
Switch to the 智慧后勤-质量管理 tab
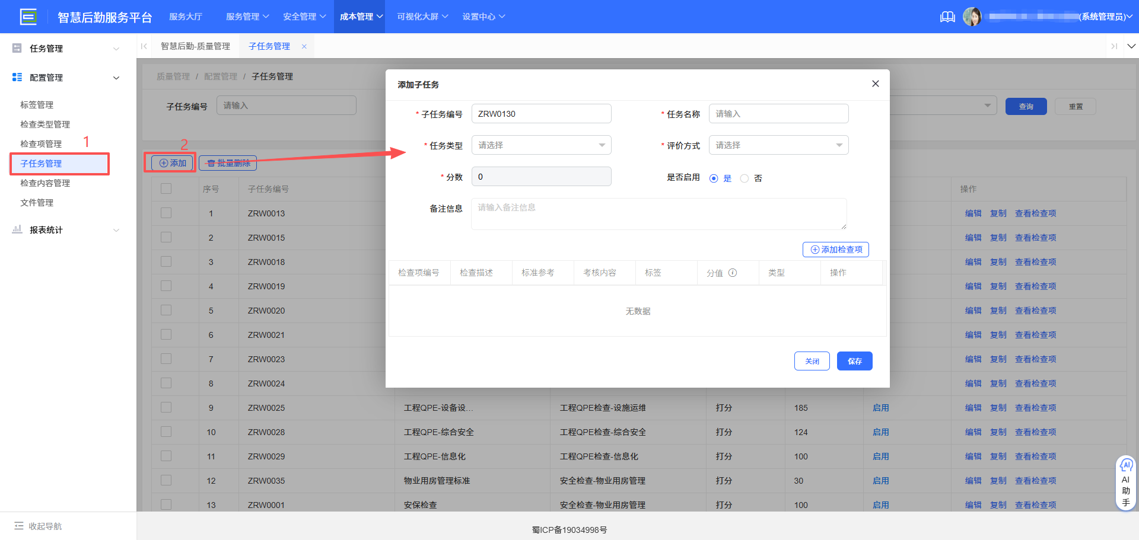coord(196,46)
